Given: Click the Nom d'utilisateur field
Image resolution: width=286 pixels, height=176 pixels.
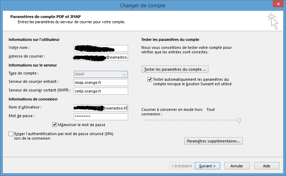Looking at the screenshot, I should pos(101,108).
